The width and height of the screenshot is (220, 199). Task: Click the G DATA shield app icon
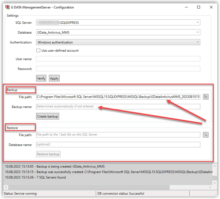(x=7, y=7)
